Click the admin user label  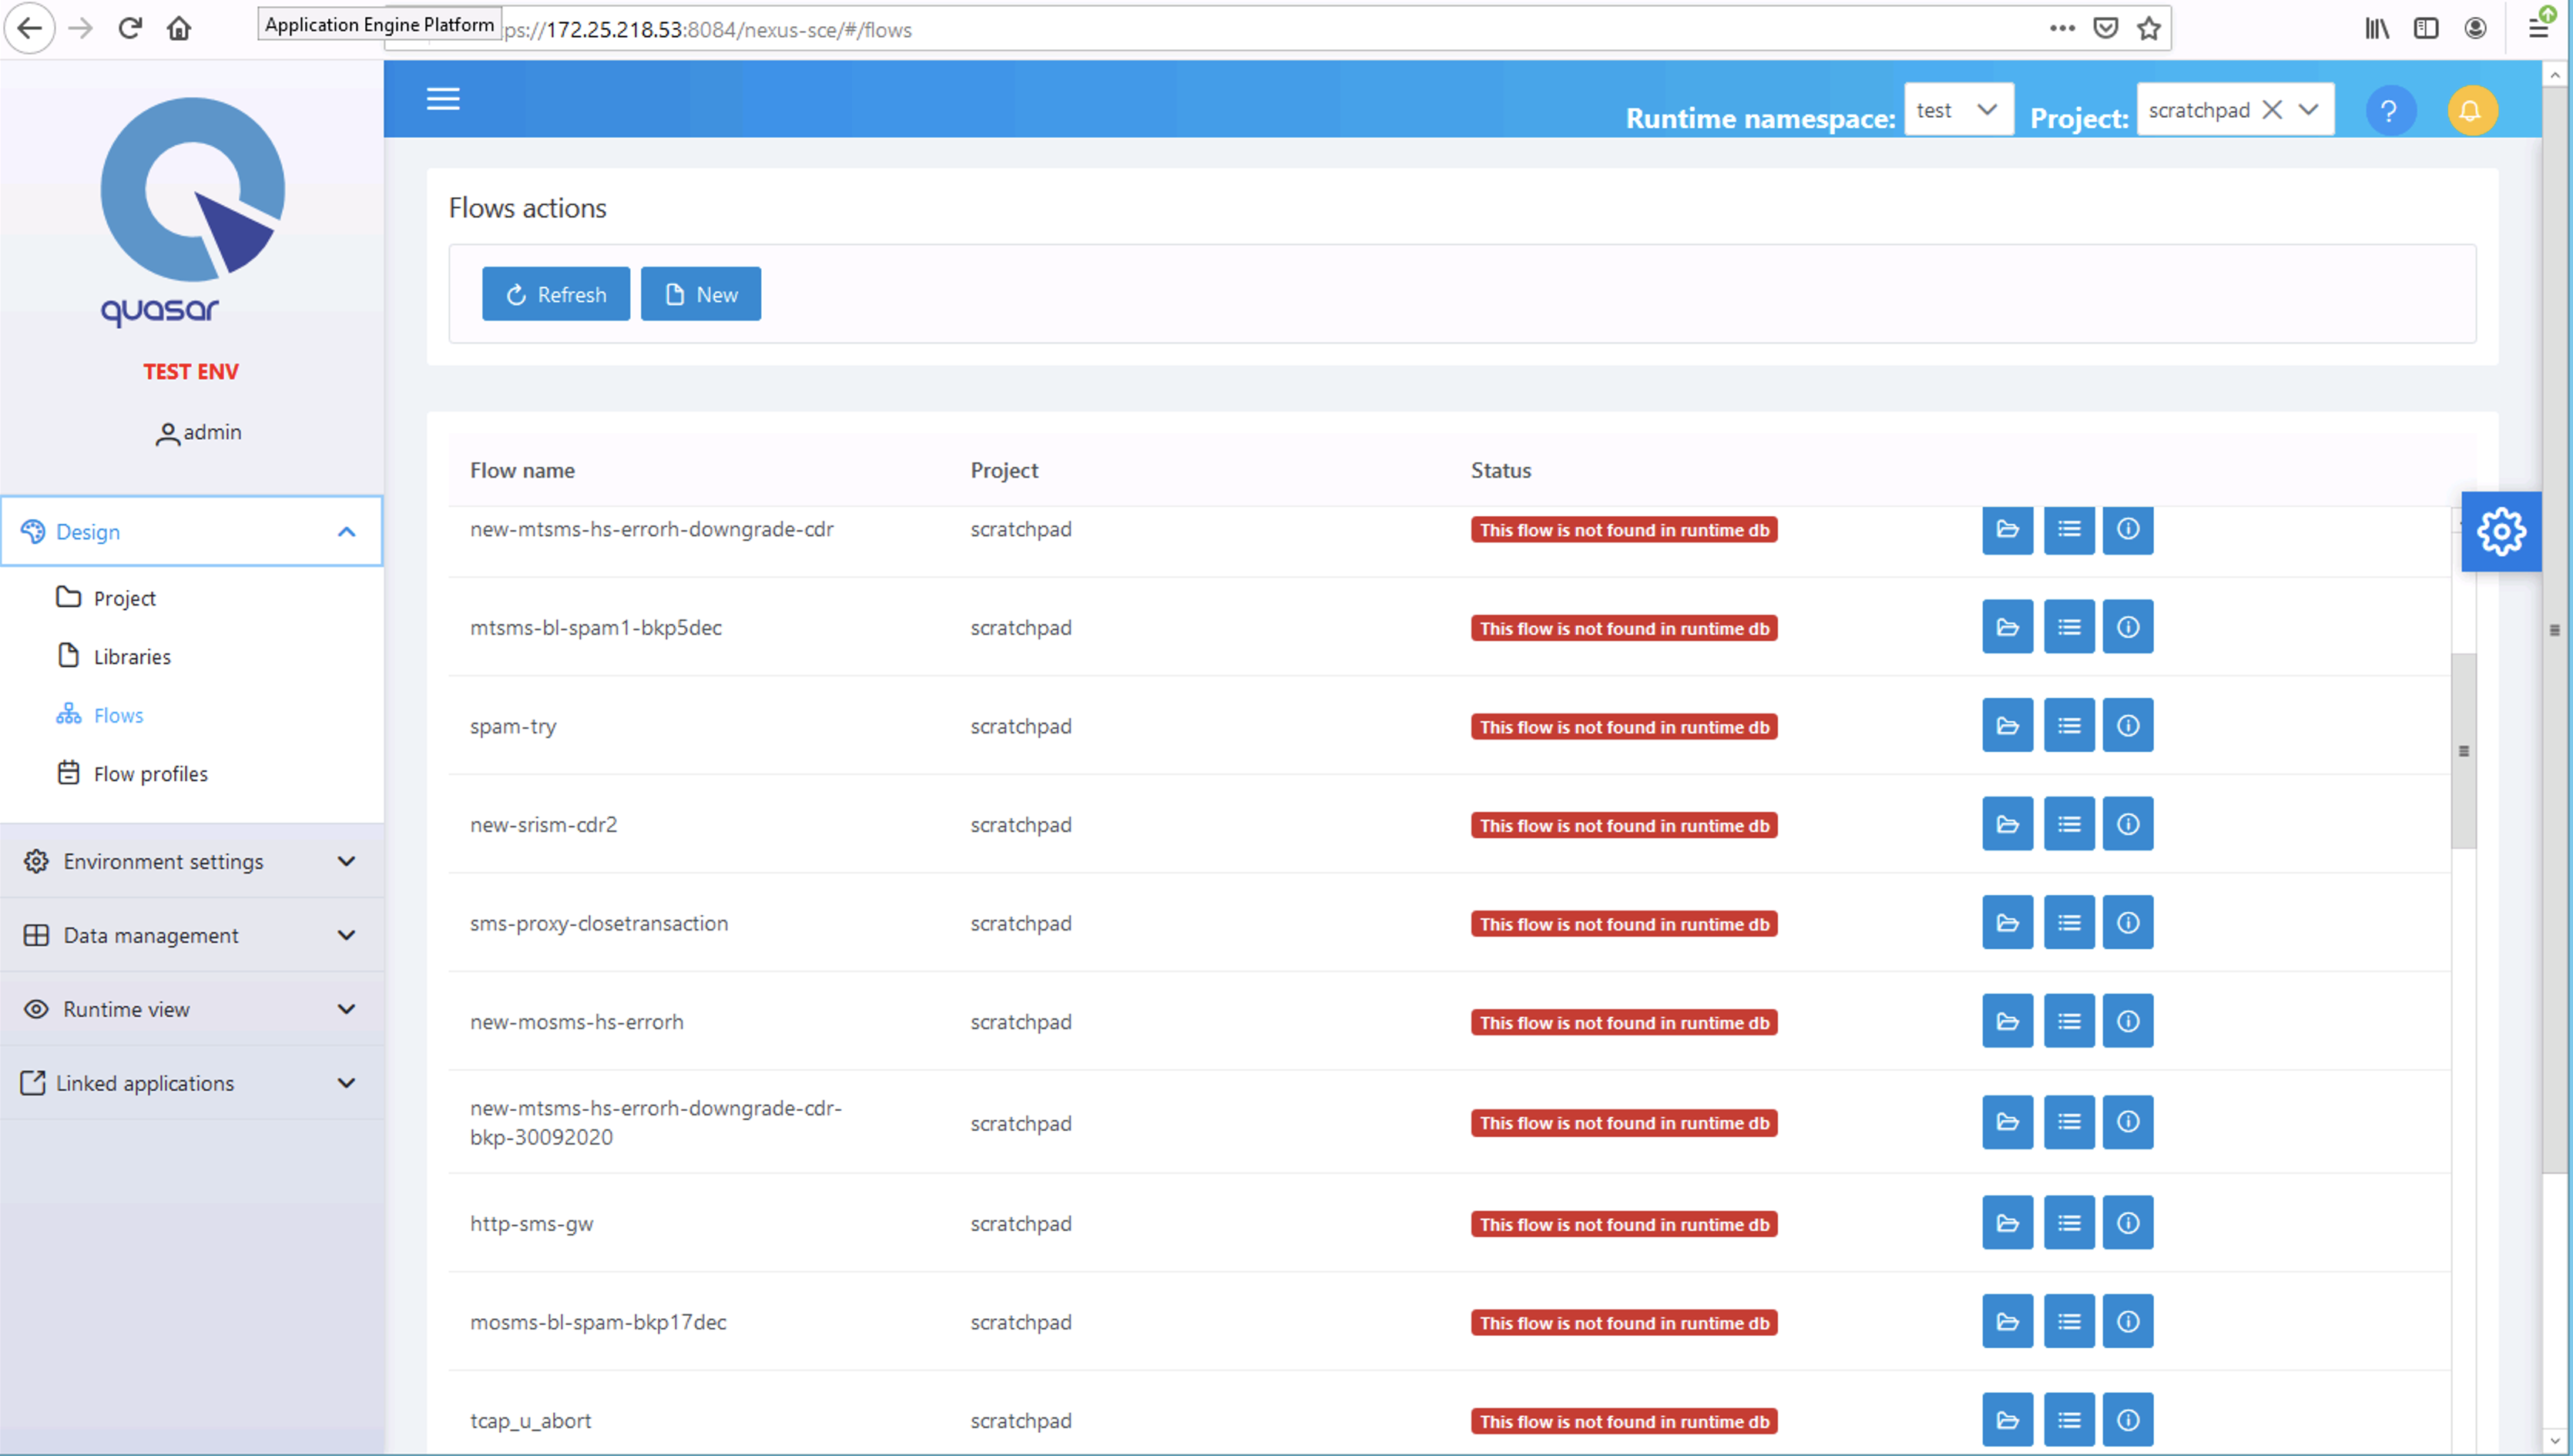click(198, 432)
